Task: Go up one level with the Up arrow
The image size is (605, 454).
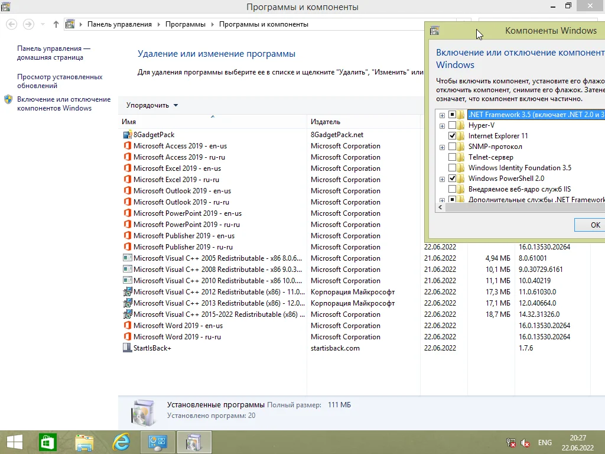Action: (x=56, y=24)
